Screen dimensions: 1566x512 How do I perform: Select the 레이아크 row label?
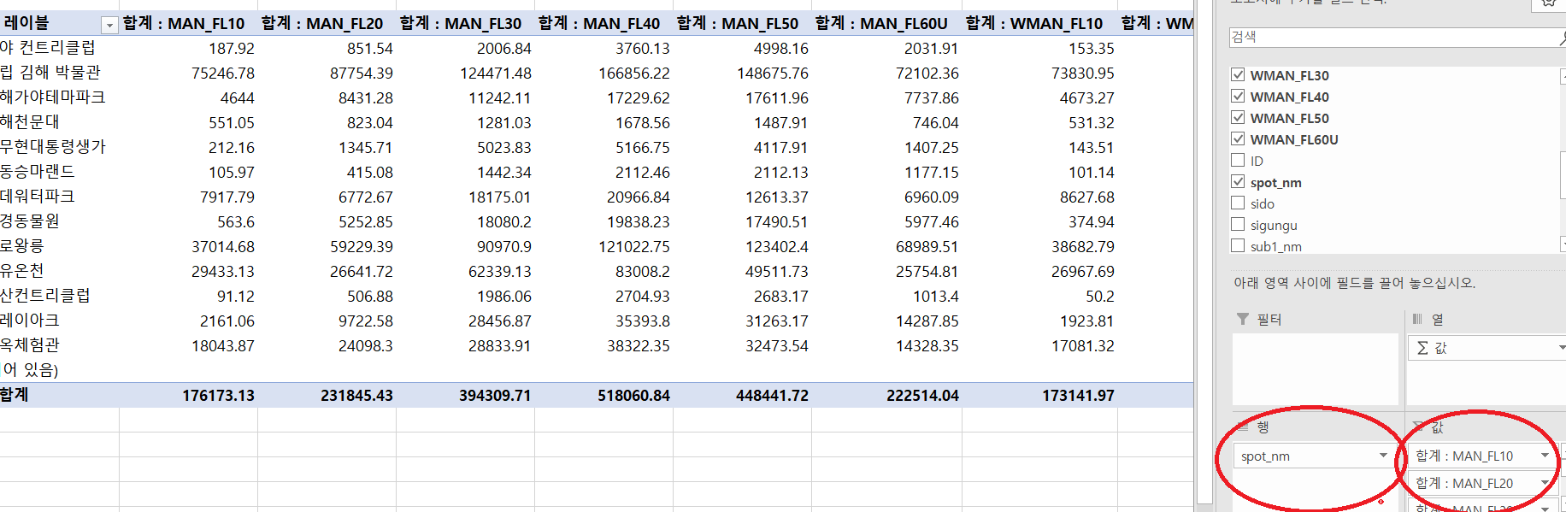coord(30,321)
